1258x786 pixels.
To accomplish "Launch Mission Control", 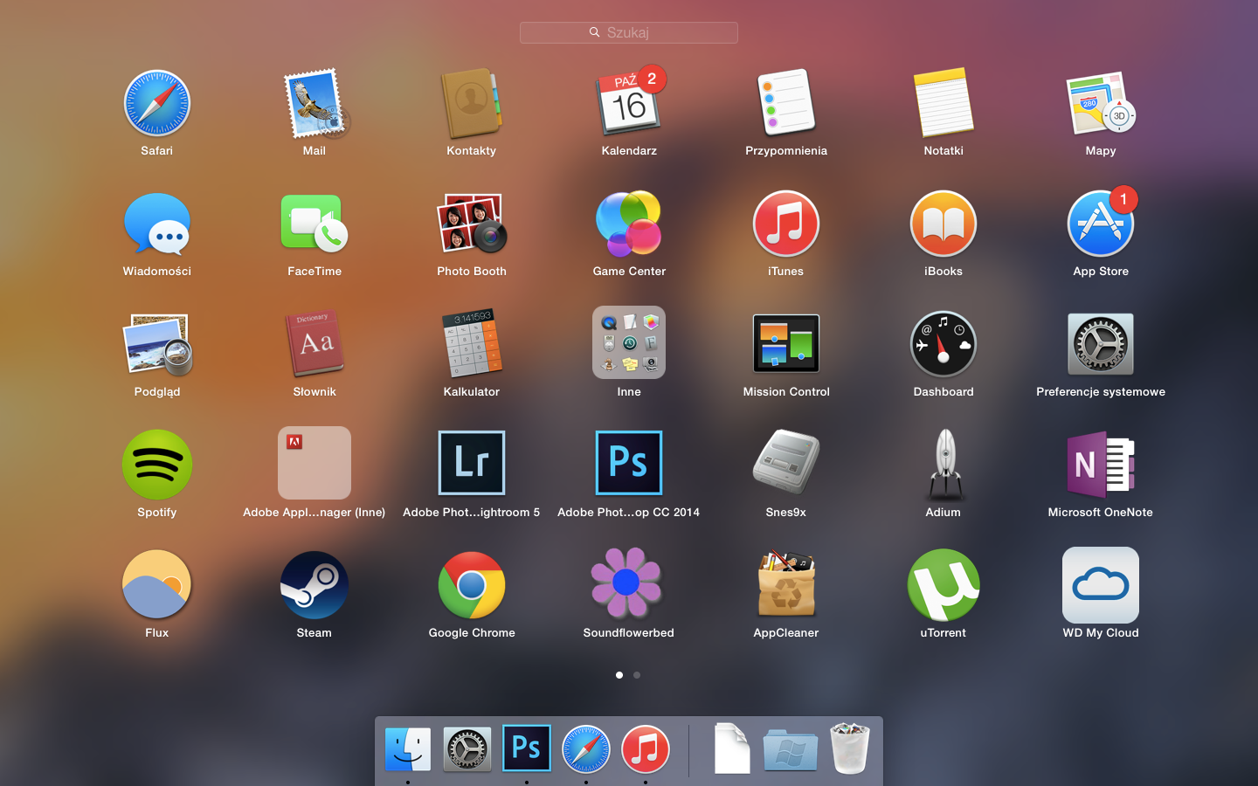I will 786,344.
